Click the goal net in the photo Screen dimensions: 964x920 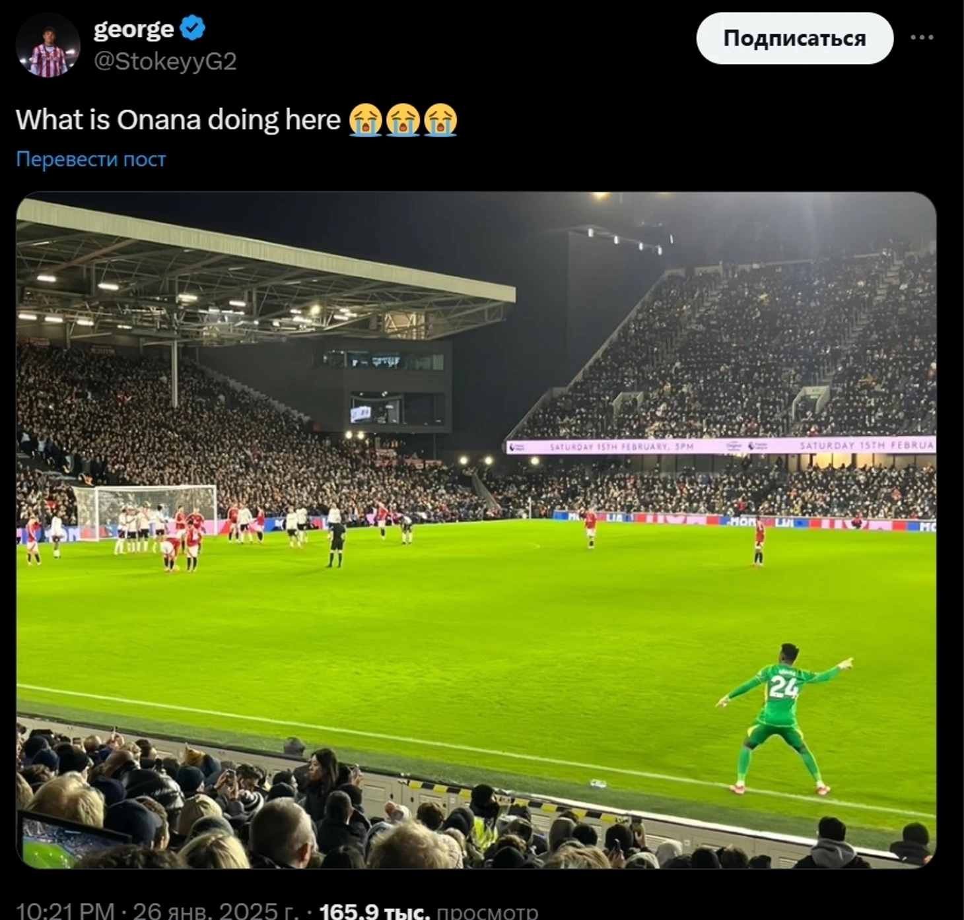pos(144,507)
